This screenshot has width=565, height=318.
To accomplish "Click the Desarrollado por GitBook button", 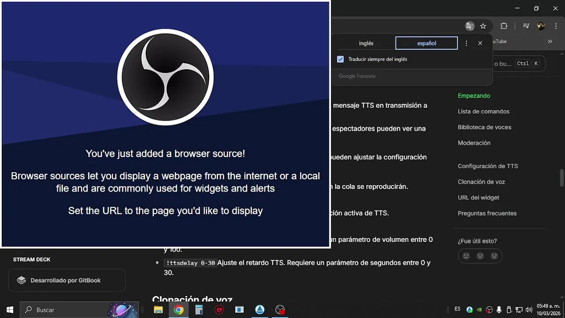I will [x=67, y=280].
